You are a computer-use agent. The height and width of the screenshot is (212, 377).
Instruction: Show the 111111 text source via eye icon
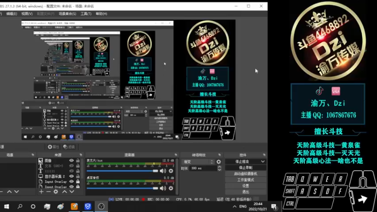coord(72,171)
